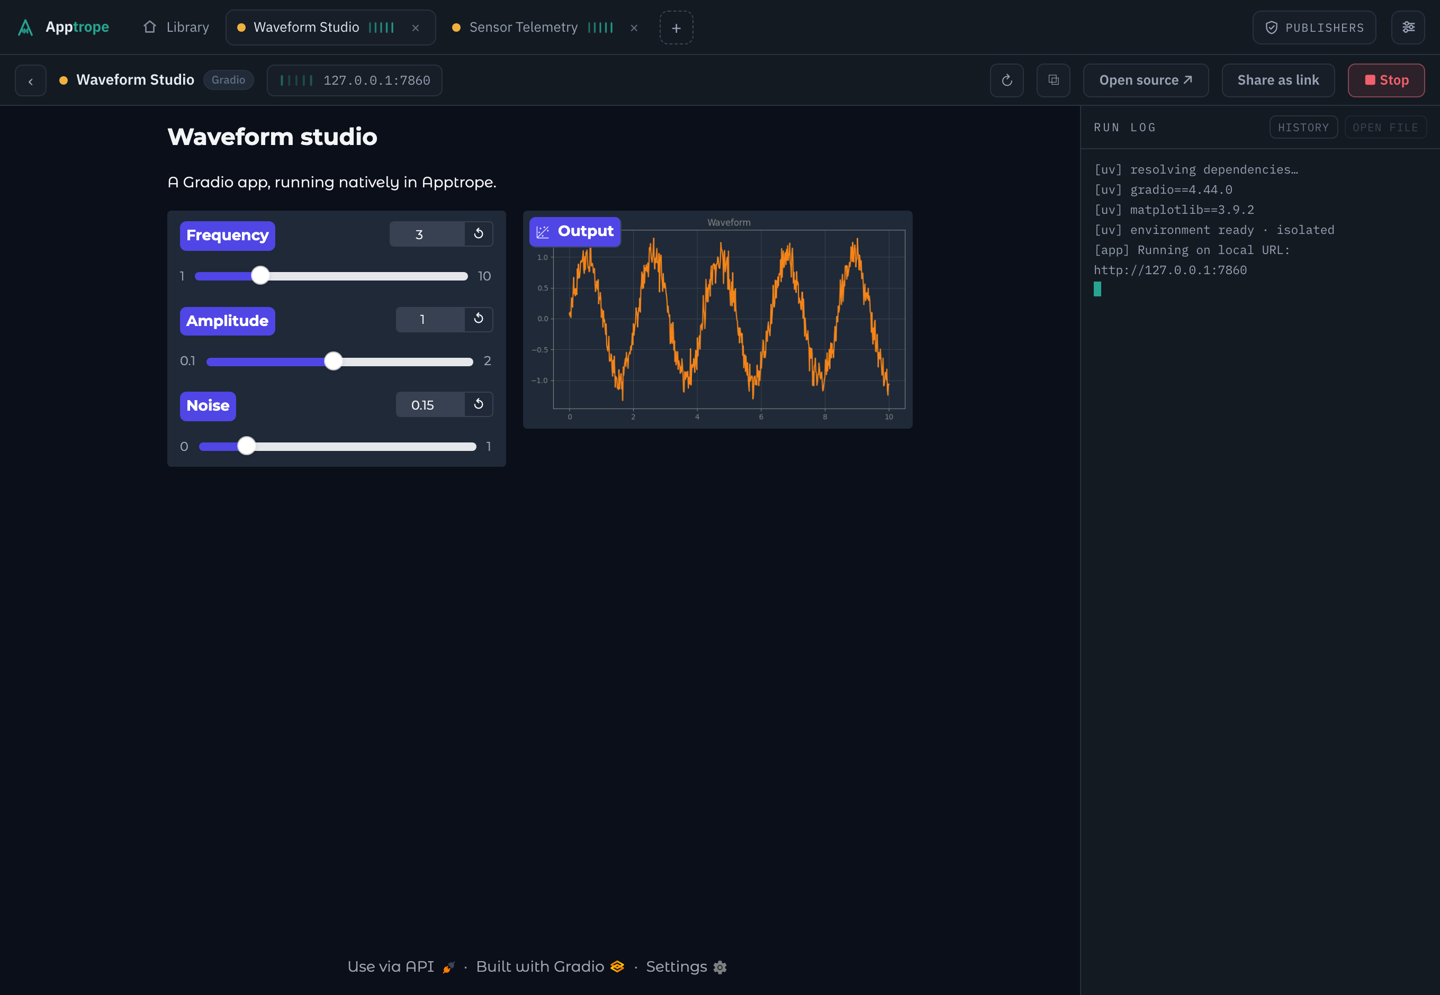Click the Gradio badge next to app title

coord(228,80)
